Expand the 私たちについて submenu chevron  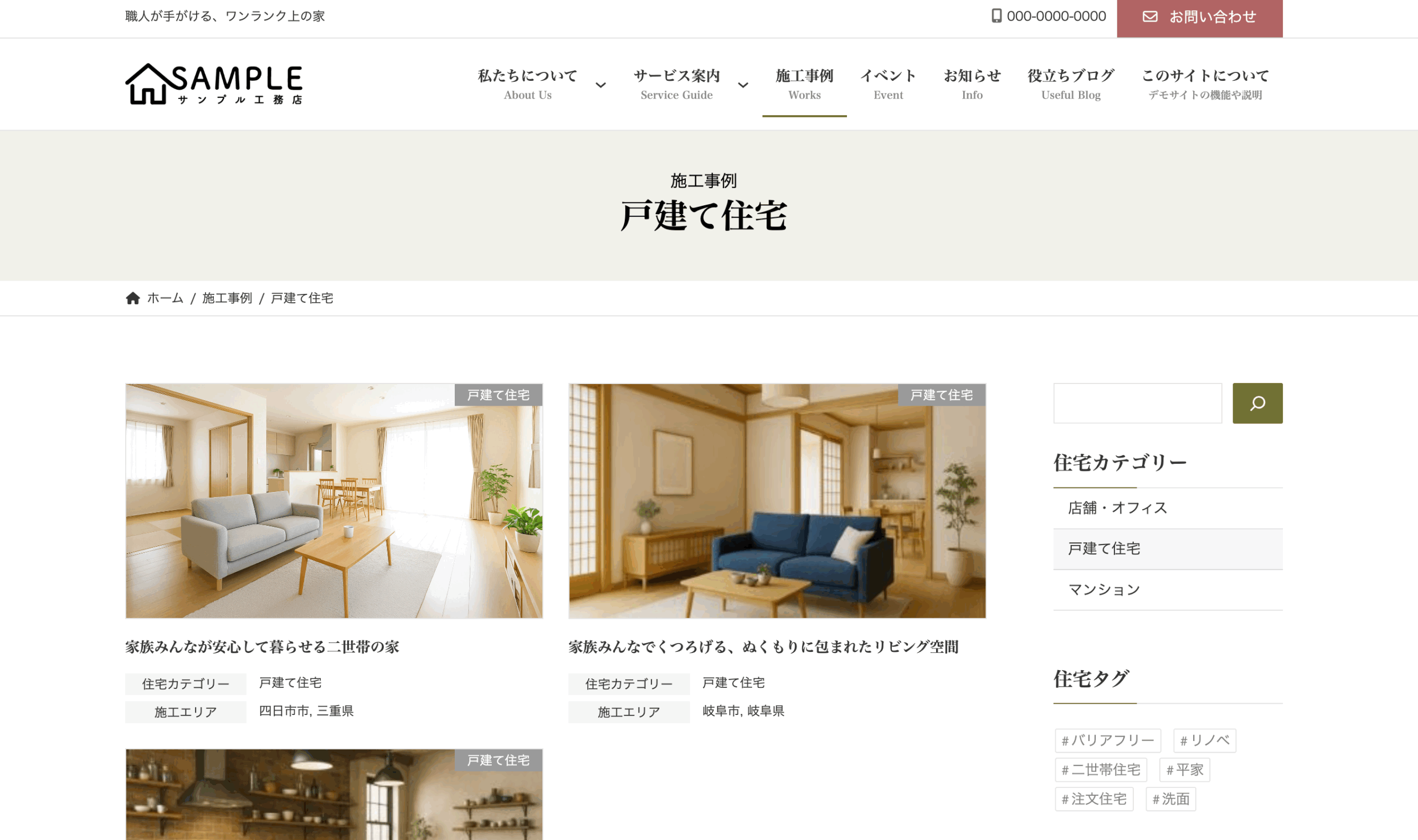(600, 85)
